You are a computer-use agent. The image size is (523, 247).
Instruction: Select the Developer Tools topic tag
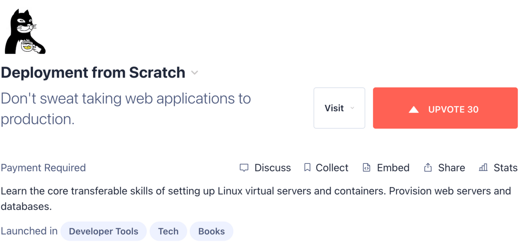pos(104,231)
